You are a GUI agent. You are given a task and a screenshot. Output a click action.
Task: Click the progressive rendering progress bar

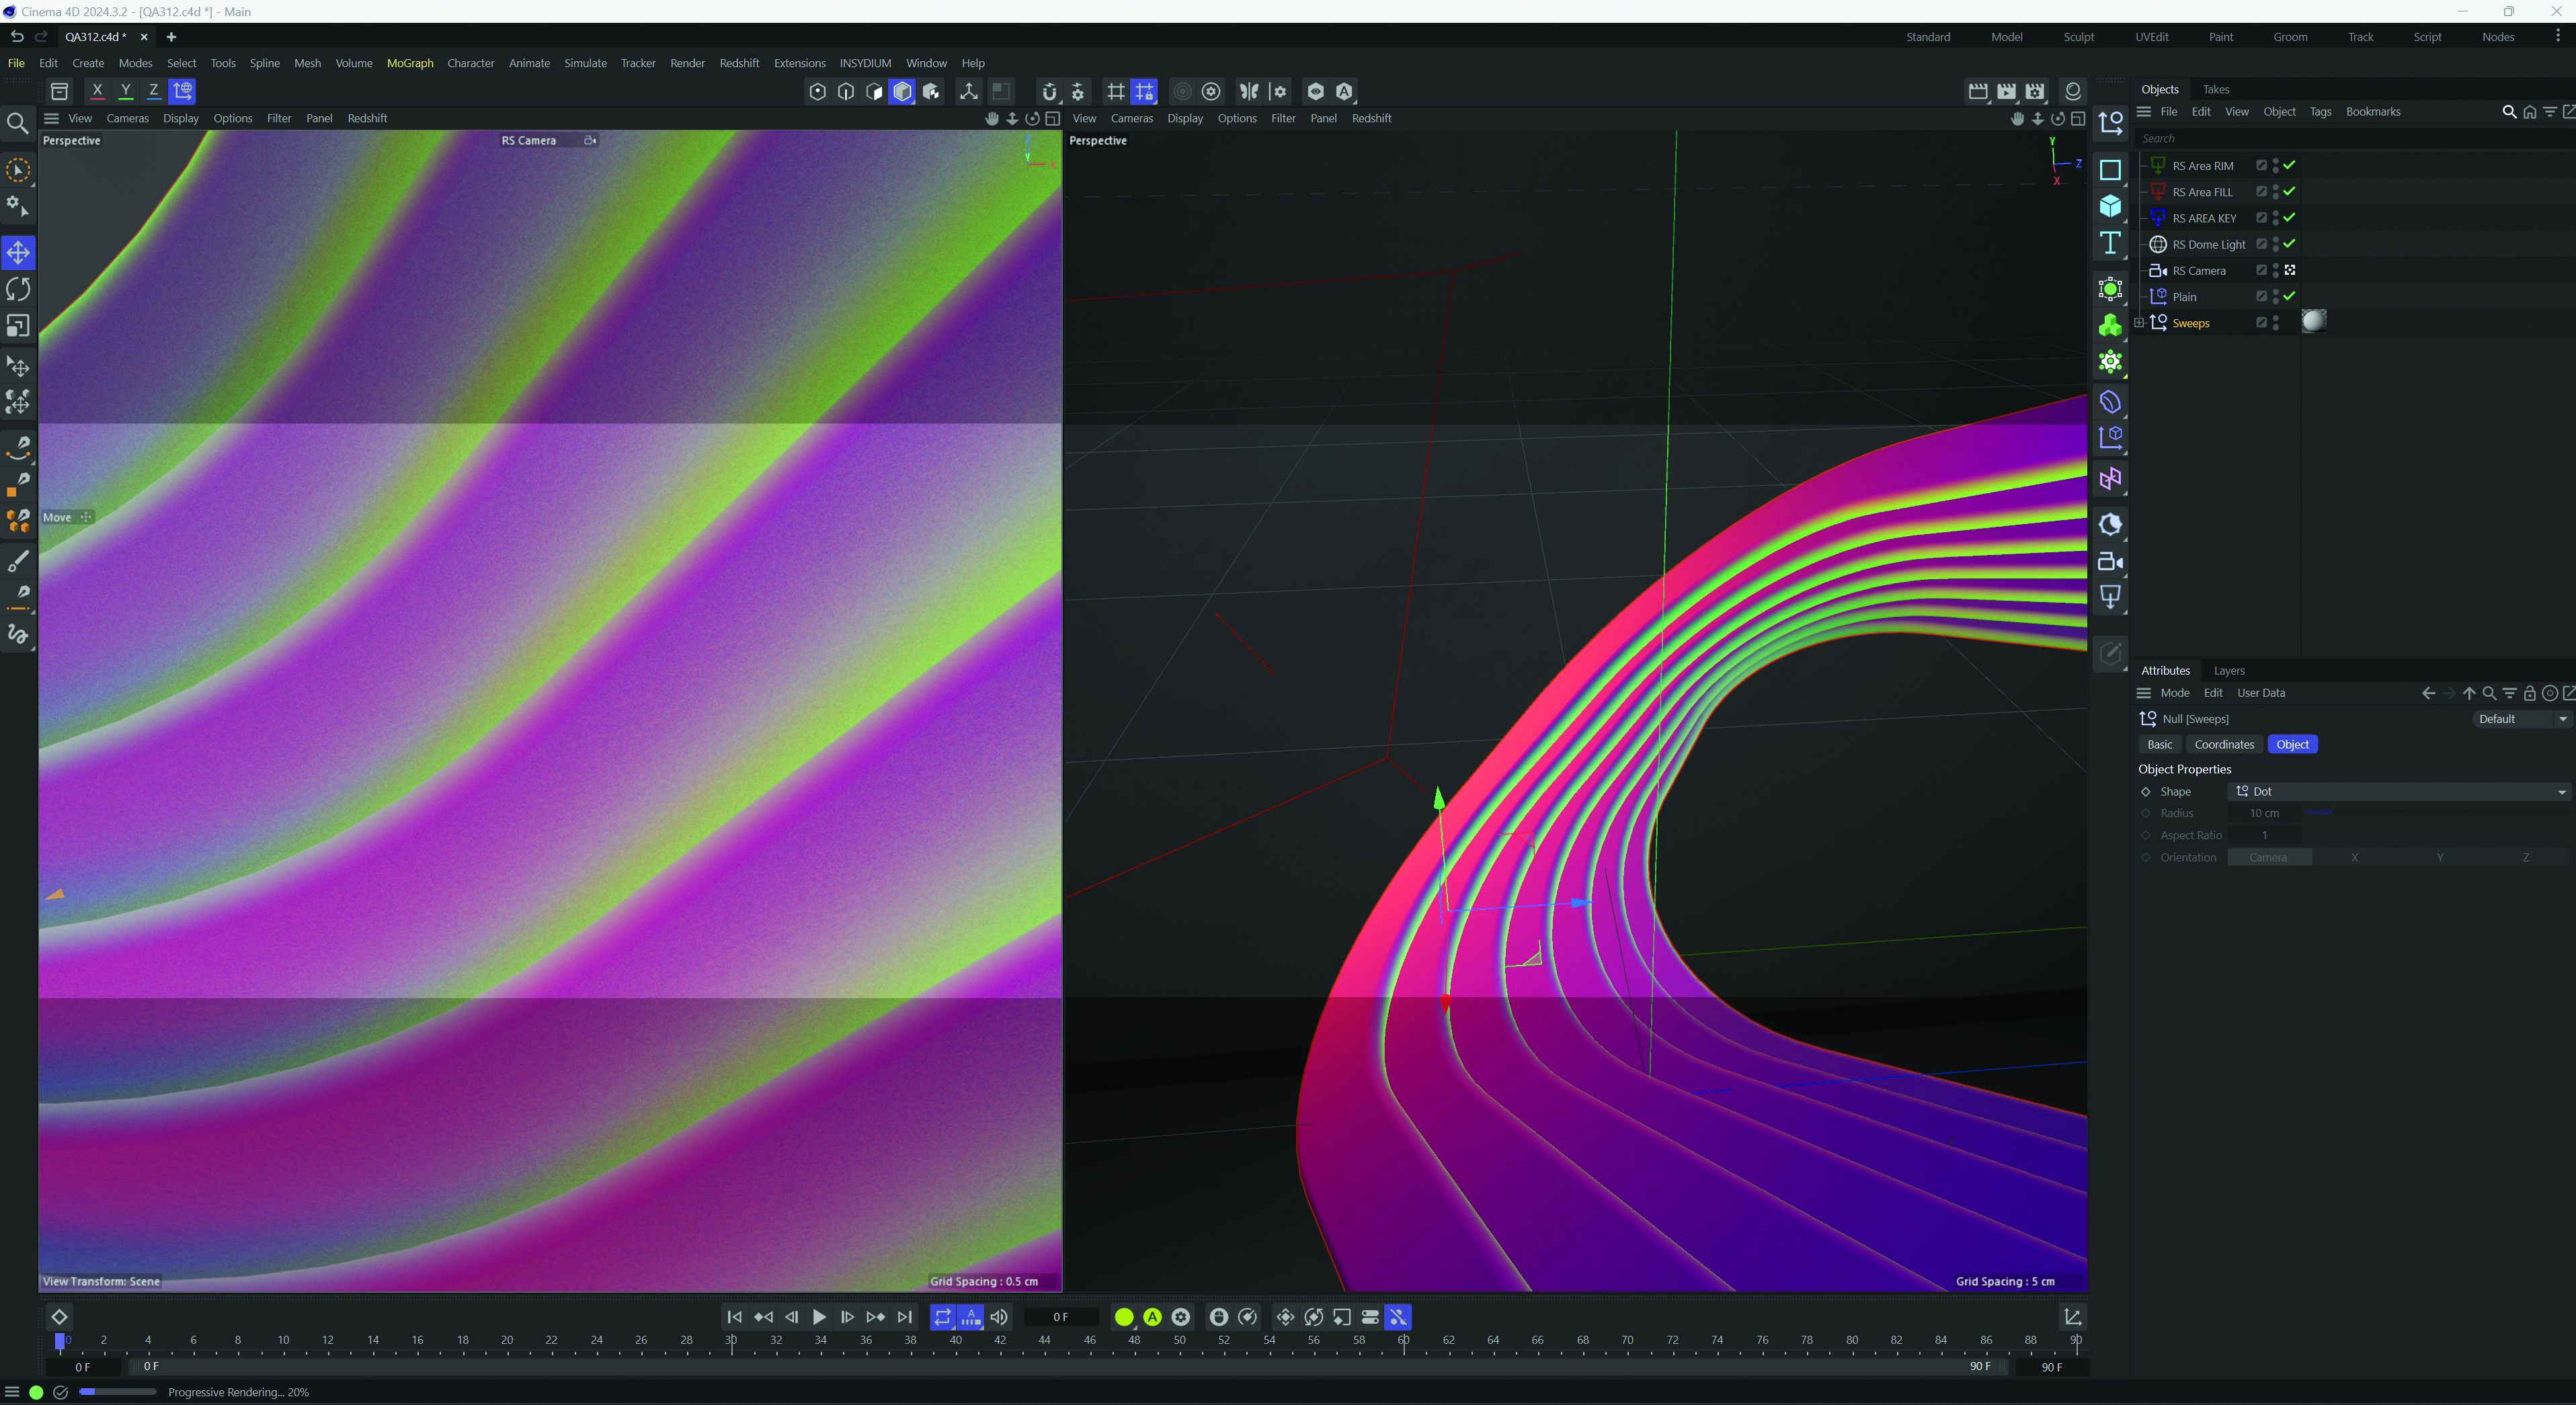(x=118, y=1392)
